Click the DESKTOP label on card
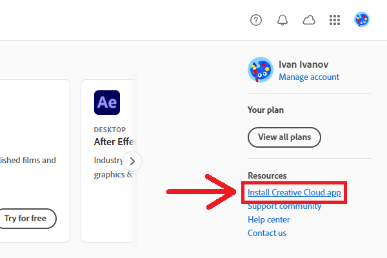387x258 pixels. pos(110,130)
